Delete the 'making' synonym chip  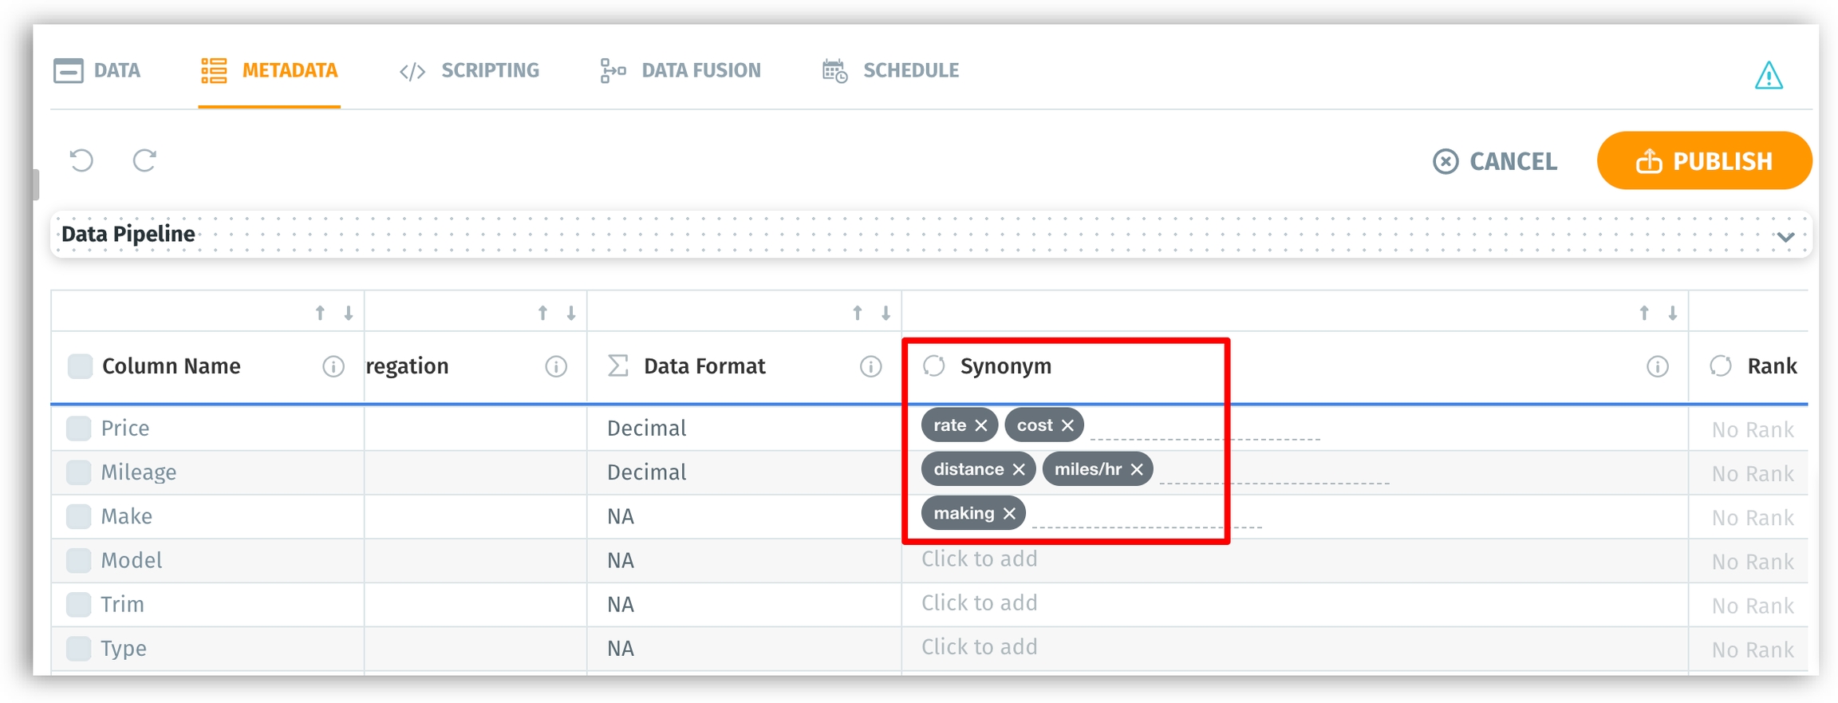[1009, 513]
